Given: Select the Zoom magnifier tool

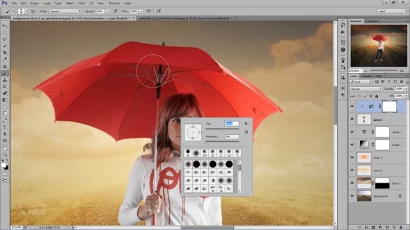Looking at the screenshot, I should point(4,155).
